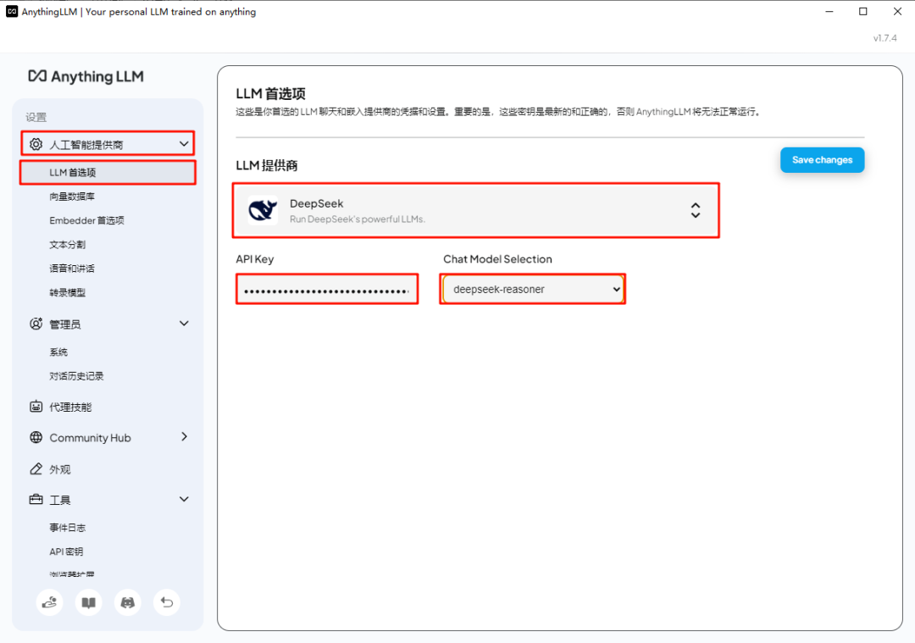Click the support hand-heart icon in footer
This screenshot has height=643, width=915.
point(50,602)
